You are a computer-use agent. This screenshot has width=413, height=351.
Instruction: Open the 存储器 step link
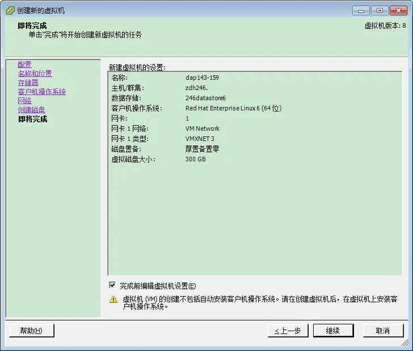(x=28, y=83)
